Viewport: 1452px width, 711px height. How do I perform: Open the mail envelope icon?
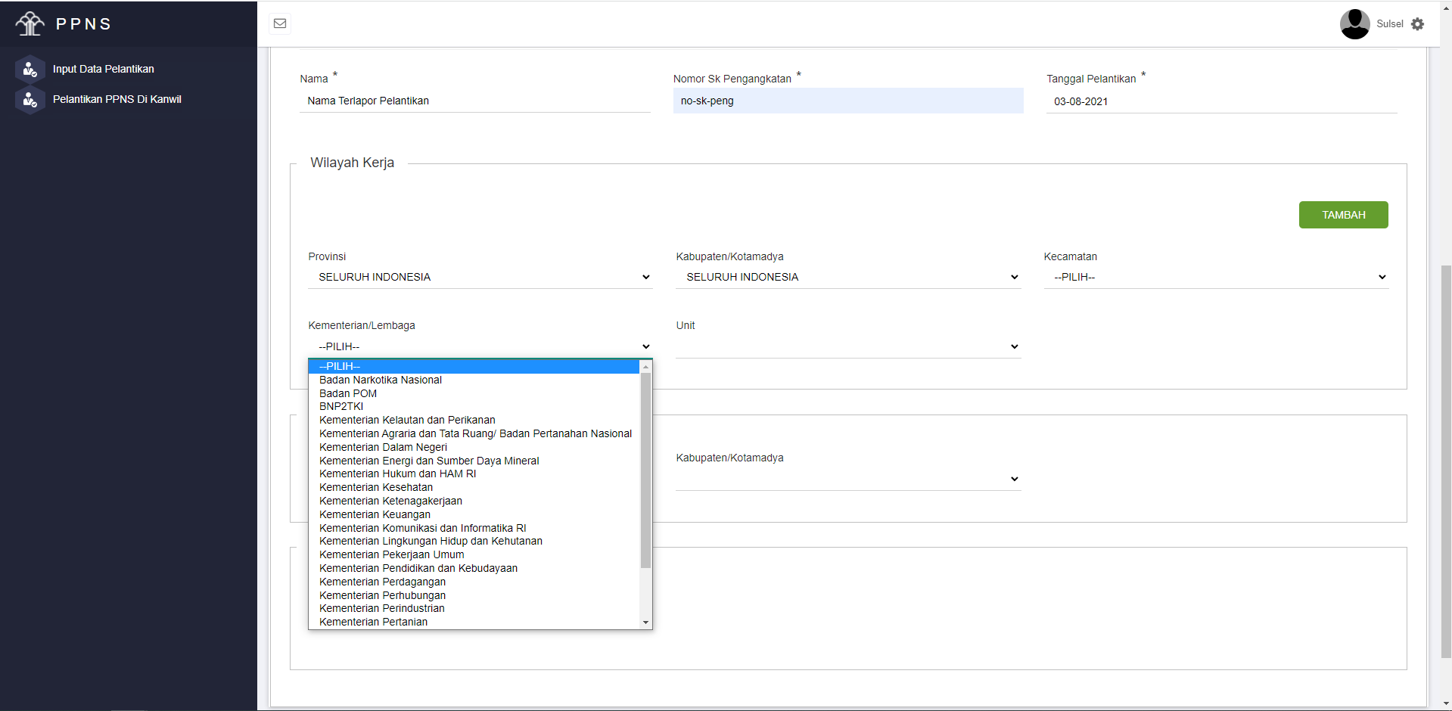(x=280, y=23)
